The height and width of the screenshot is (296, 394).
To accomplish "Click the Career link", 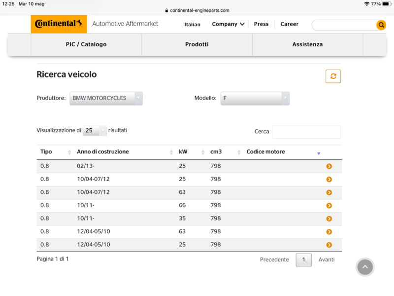I will (289, 24).
